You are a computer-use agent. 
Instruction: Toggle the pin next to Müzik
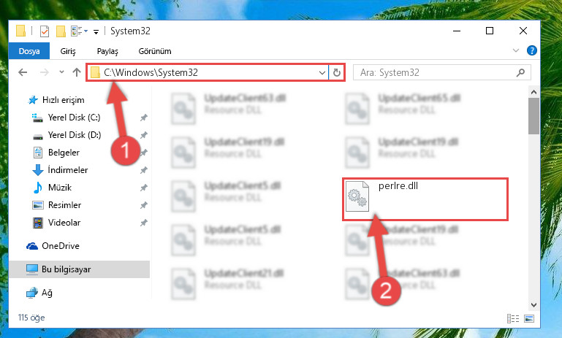pos(144,188)
